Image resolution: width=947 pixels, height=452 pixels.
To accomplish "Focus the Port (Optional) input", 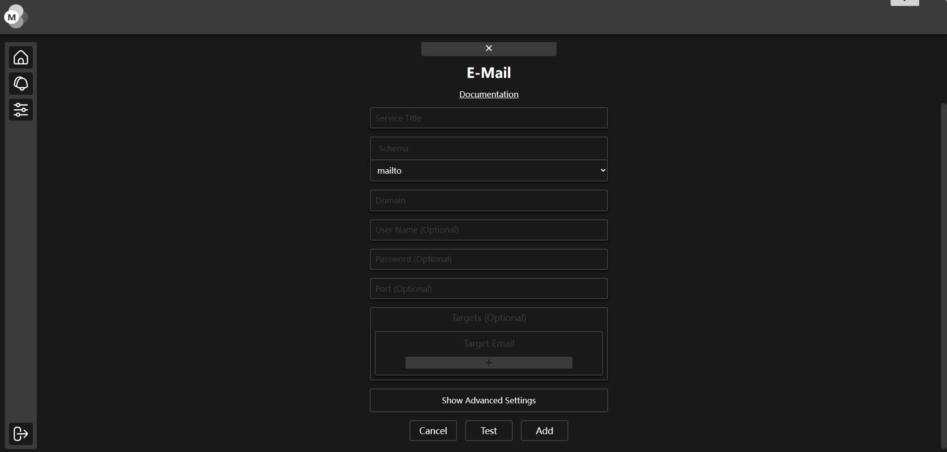I will (488, 289).
